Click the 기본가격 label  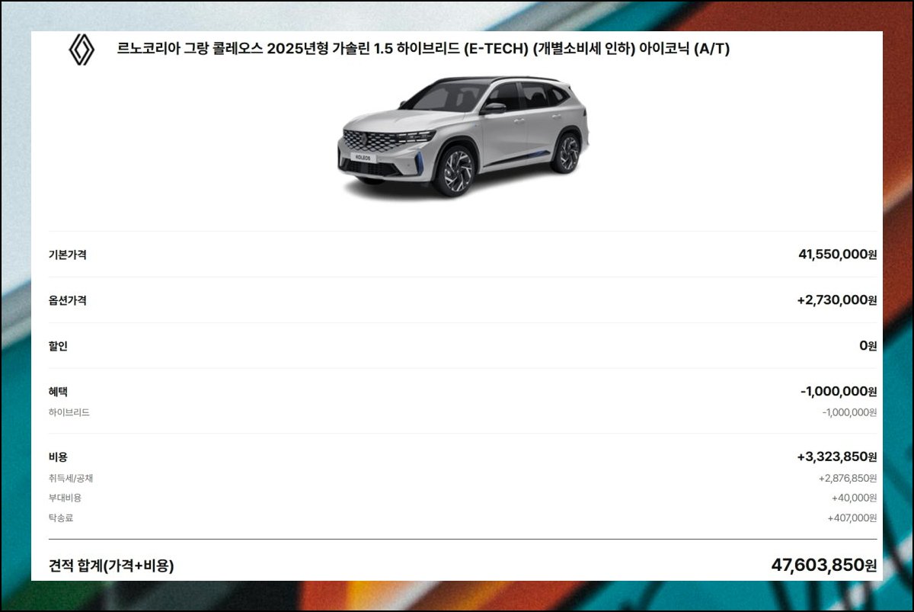point(68,255)
